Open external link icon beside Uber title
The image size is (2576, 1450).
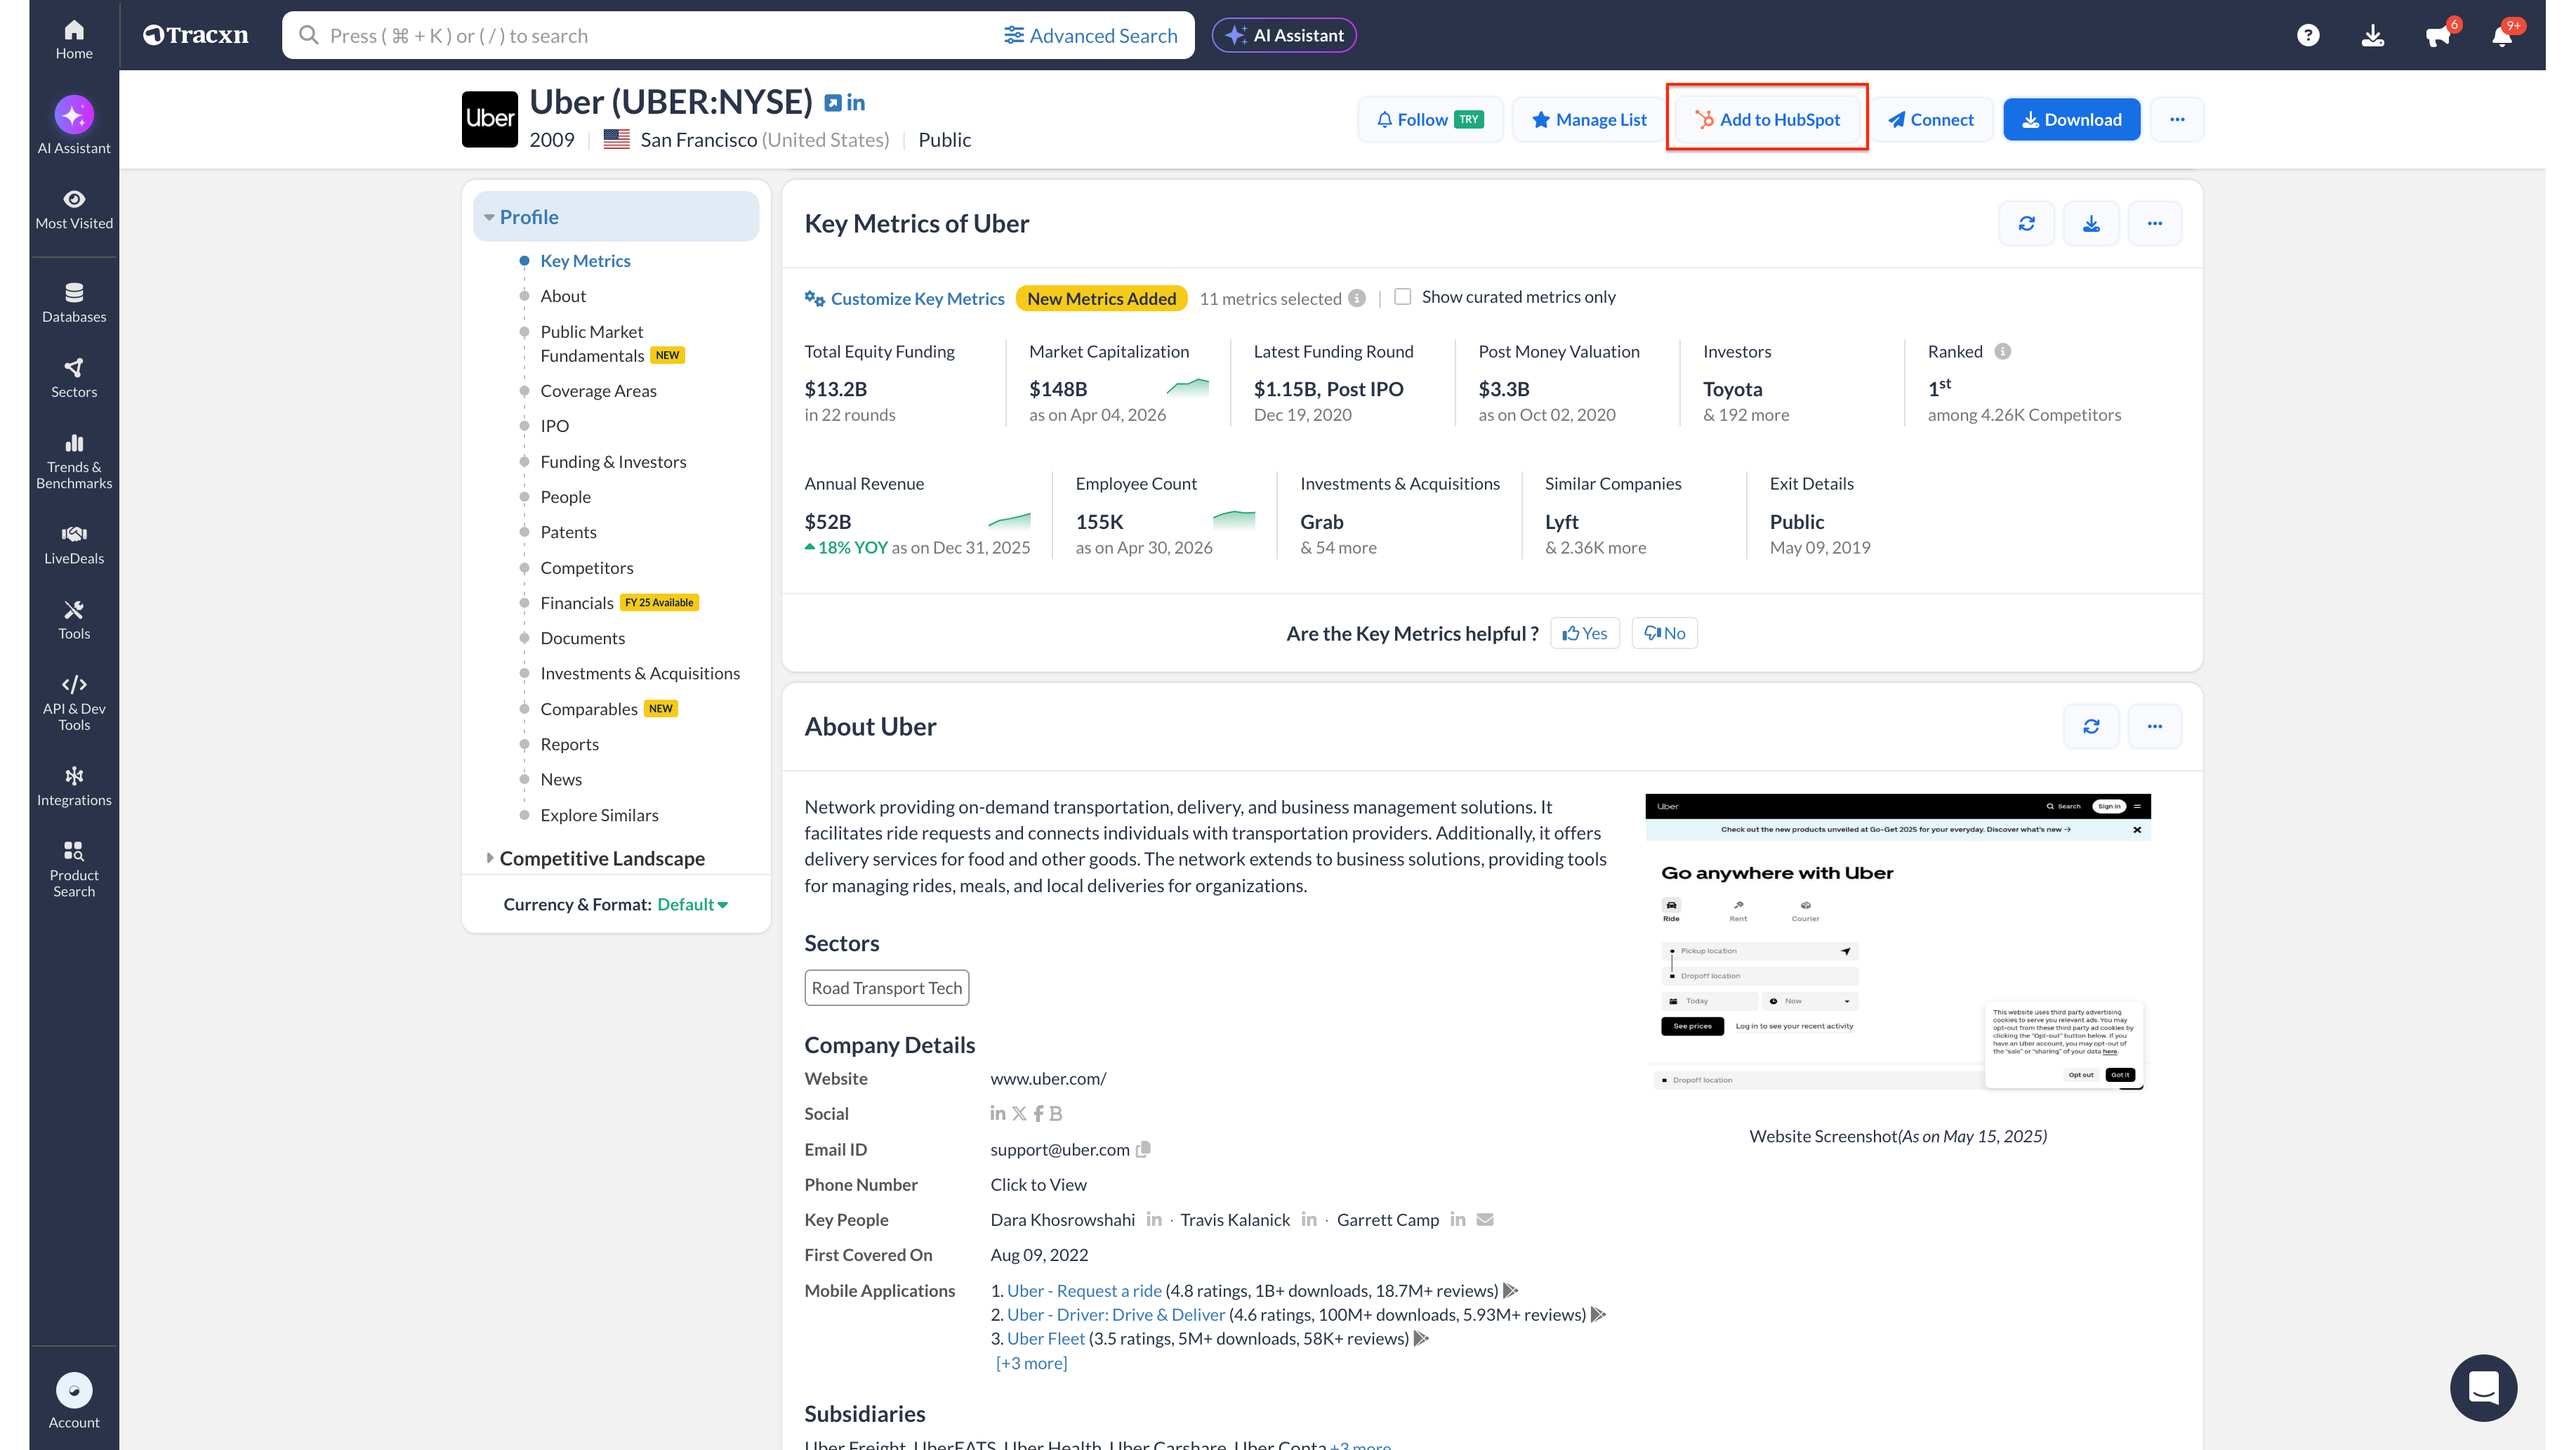(x=832, y=103)
